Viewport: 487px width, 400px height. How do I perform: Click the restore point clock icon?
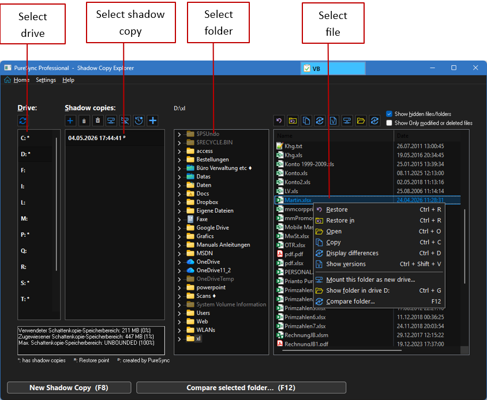pyautogui.click(x=139, y=120)
